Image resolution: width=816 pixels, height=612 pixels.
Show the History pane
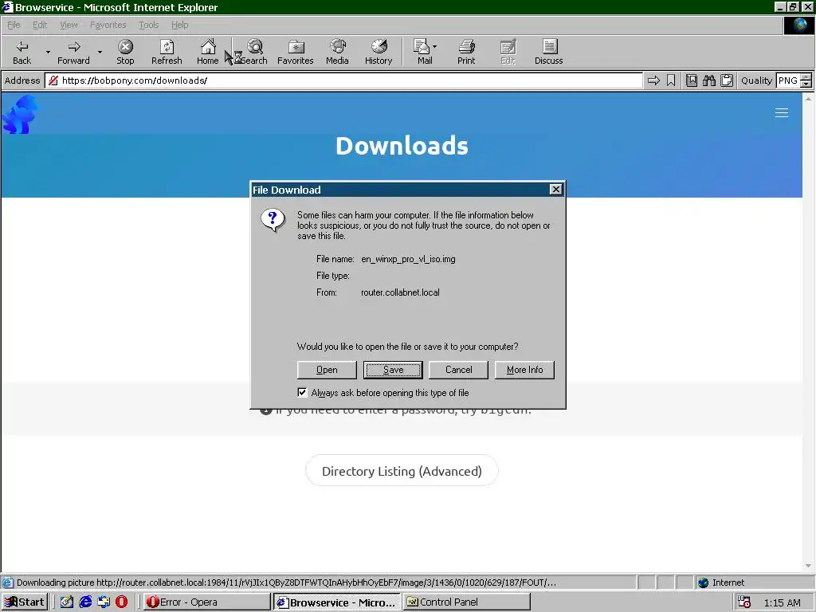[379, 52]
